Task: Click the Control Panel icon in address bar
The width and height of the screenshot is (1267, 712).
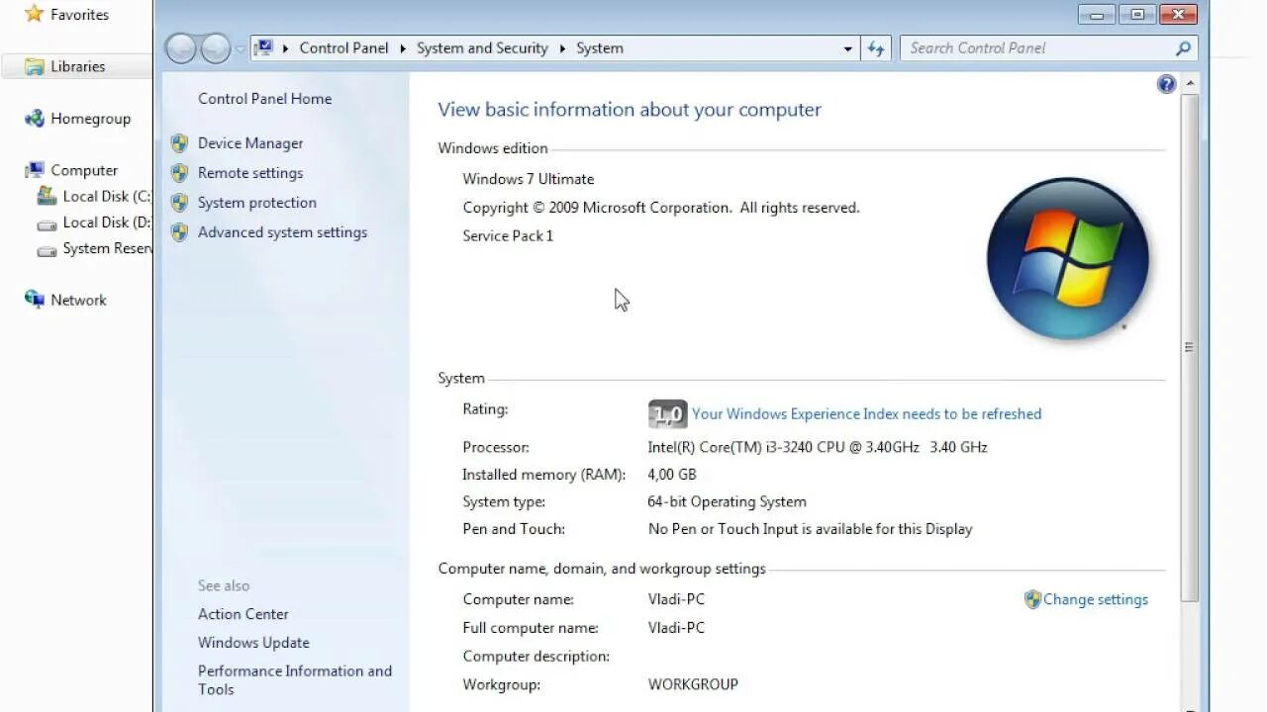Action: pyautogui.click(x=264, y=47)
